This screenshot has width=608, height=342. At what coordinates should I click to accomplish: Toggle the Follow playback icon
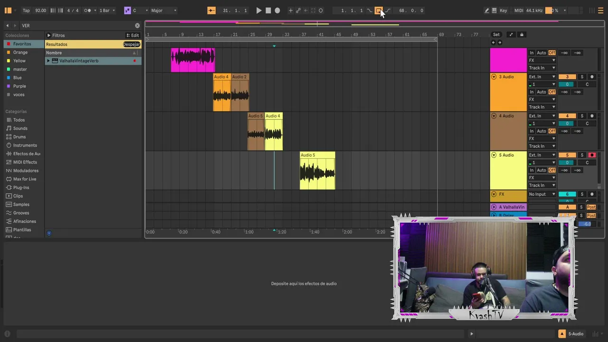[211, 10]
